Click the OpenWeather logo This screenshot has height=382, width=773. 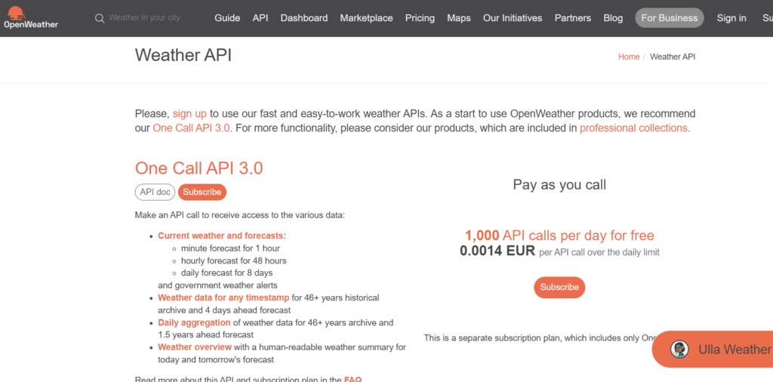coord(30,17)
